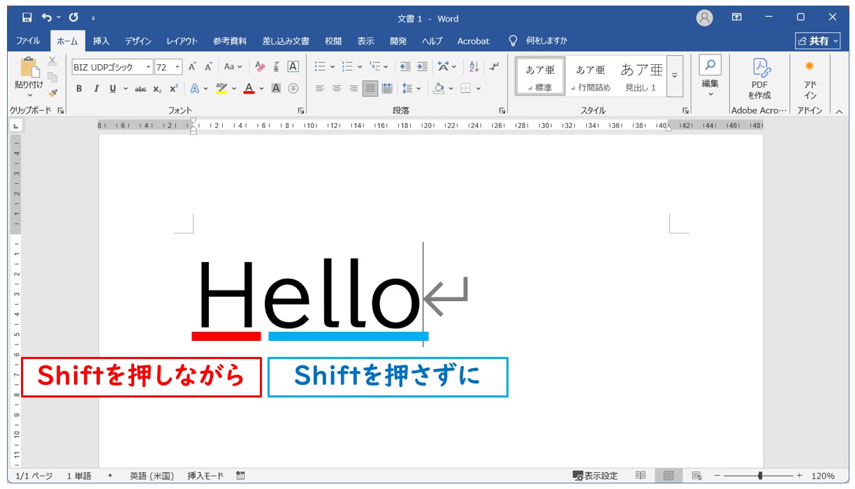Toggle subscript formatting
Image resolution: width=855 pixels, height=489 pixels.
[x=157, y=89]
